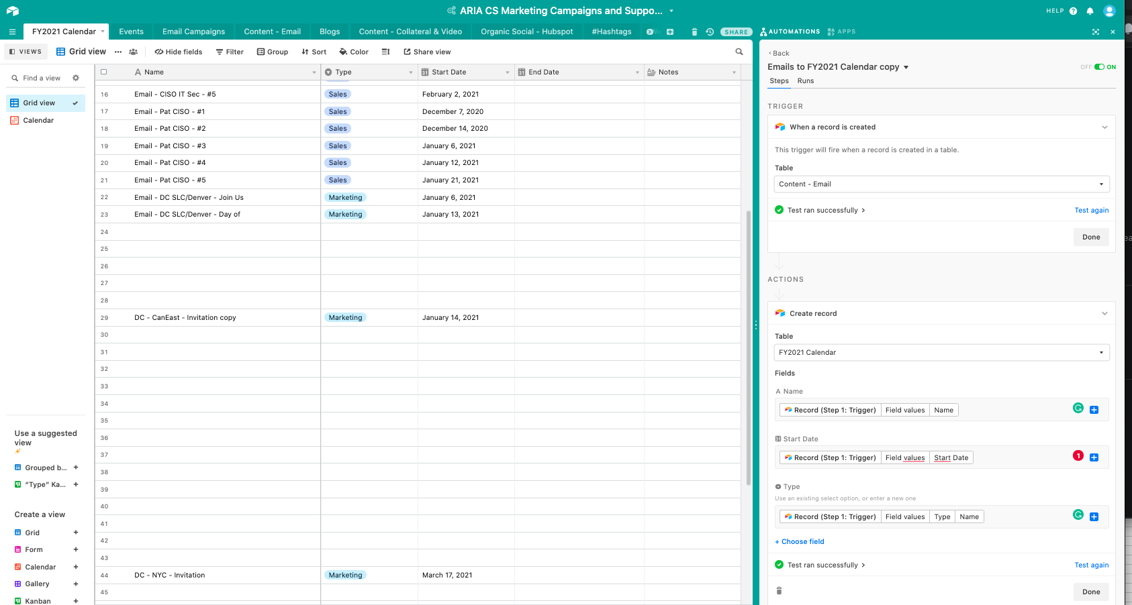Screen dimensions: 1132x605
Task: Open the Trigger Table dropdown Content - Email
Action: pos(941,184)
